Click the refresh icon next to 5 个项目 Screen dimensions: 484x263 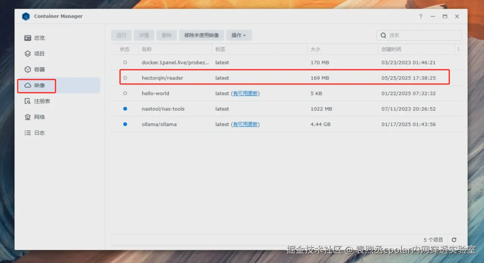click(x=454, y=240)
